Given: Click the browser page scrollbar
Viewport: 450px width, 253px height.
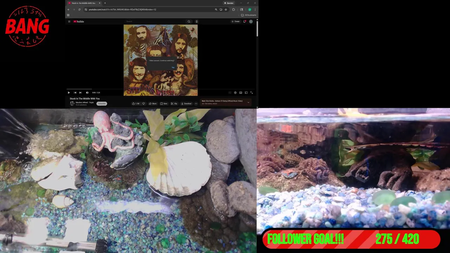Looking at the screenshot, I should [257, 28].
